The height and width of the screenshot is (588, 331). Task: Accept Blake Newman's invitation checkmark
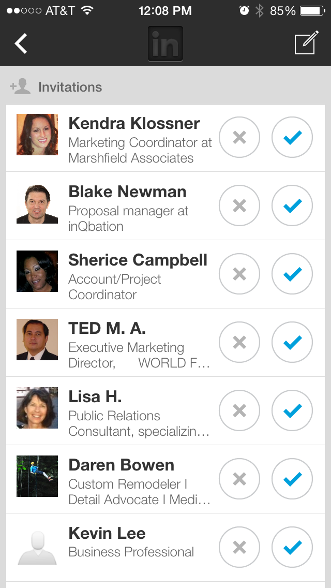(x=292, y=205)
